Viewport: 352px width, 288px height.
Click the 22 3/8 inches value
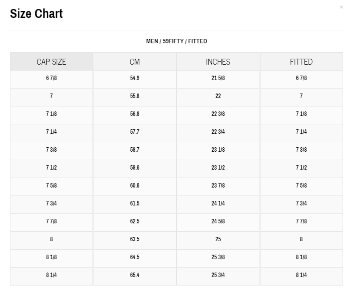[218, 114]
